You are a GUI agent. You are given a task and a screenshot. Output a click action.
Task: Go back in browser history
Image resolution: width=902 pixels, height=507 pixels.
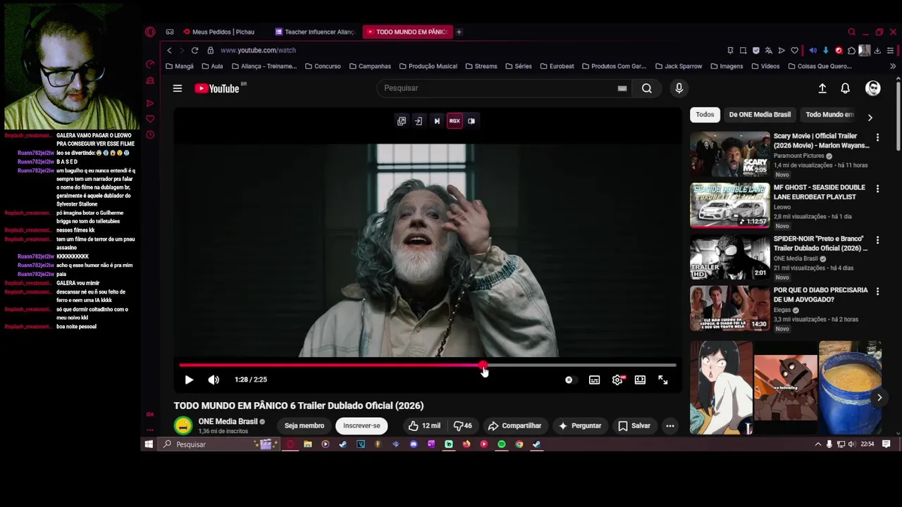pyautogui.click(x=169, y=51)
